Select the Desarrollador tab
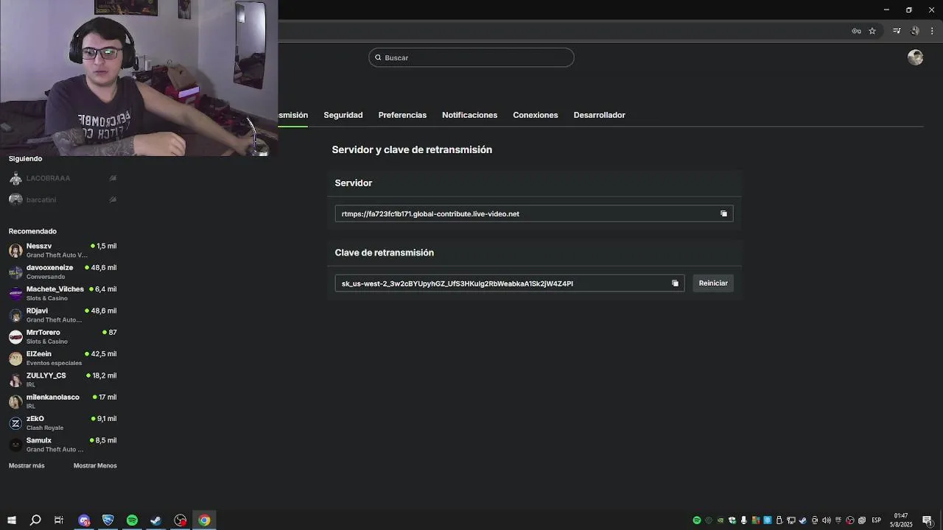Viewport: 943px width, 530px height. tap(599, 115)
